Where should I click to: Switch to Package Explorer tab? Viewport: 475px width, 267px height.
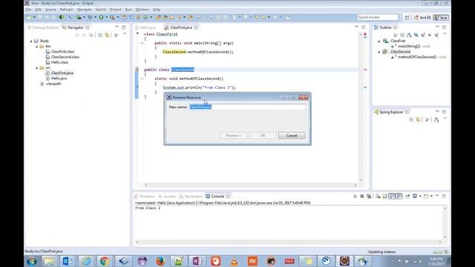point(43,27)
